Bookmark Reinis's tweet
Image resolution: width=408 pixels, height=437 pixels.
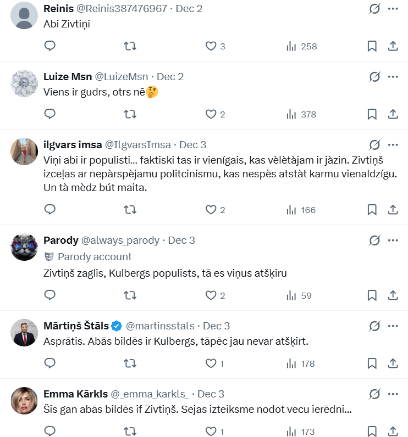tap(372, 46)
